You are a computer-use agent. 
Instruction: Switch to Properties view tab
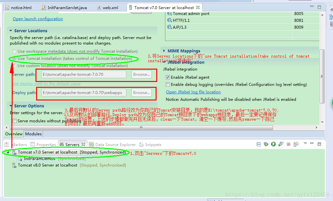tap(43, 144)
